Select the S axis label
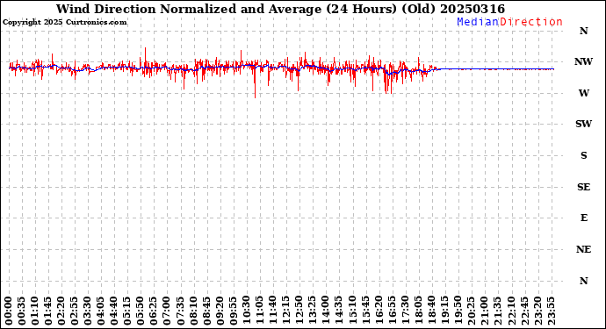 tap(583, 155)
